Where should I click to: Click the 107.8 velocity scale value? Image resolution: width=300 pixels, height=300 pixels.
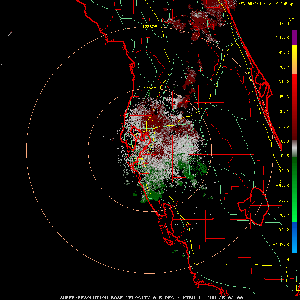click(x=282, y=37)
